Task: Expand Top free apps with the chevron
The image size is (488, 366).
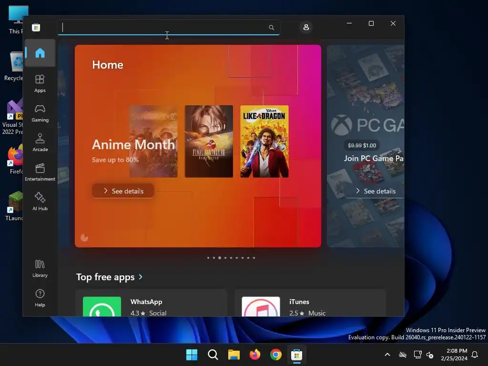Action: [x=141, y=277]
